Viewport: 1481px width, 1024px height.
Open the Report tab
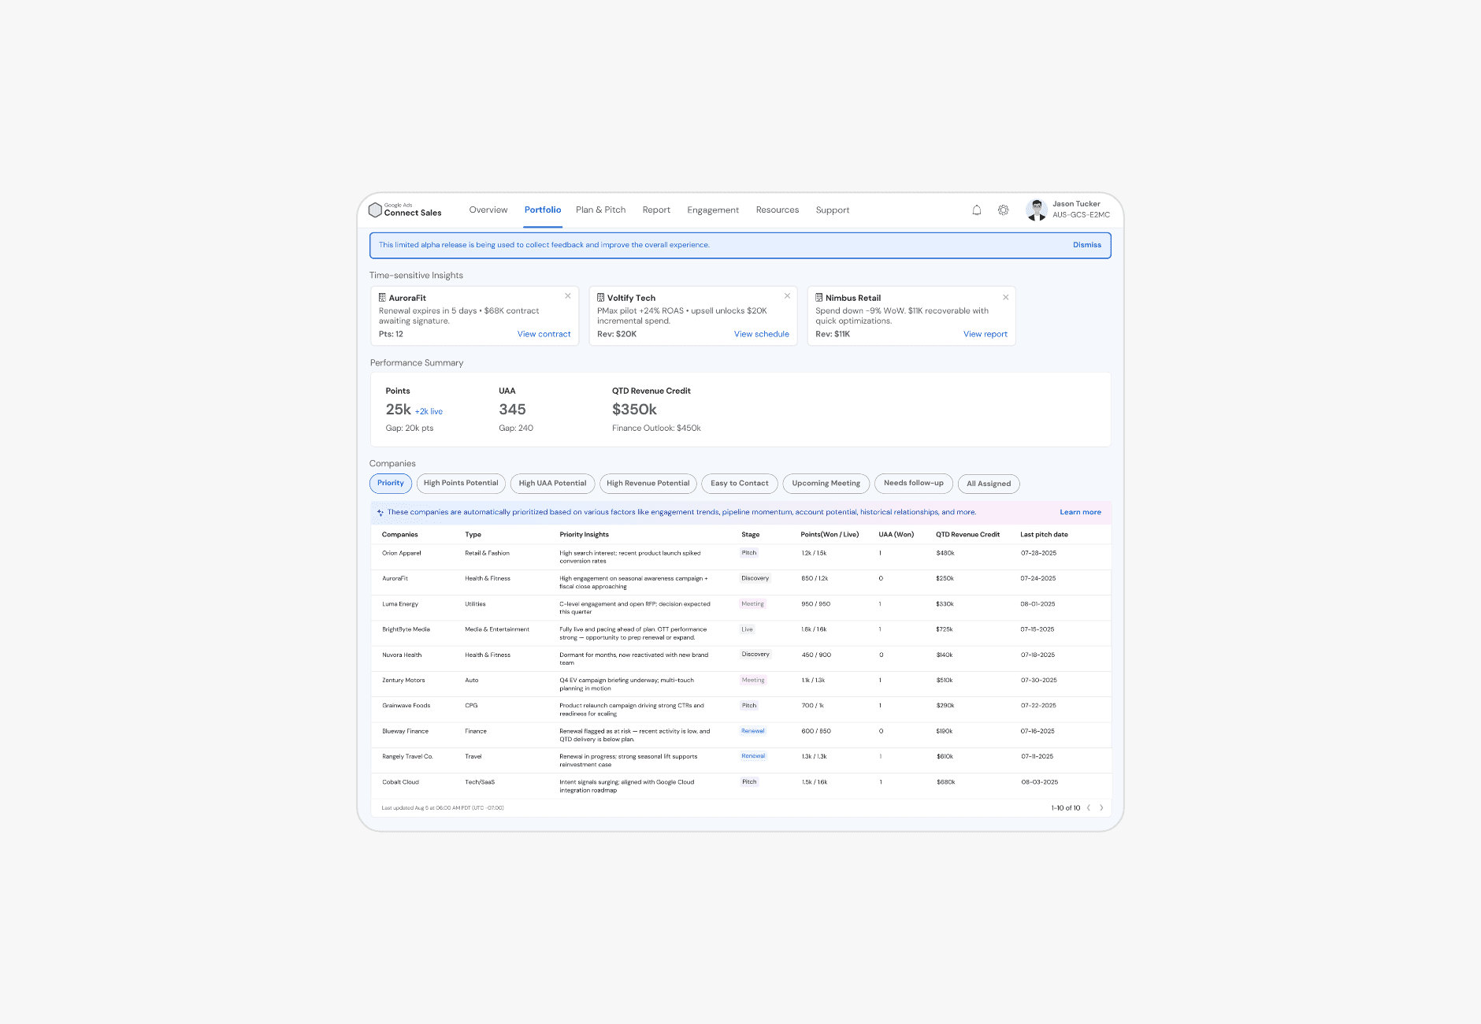pyautogui.click(x=656, y=210)
